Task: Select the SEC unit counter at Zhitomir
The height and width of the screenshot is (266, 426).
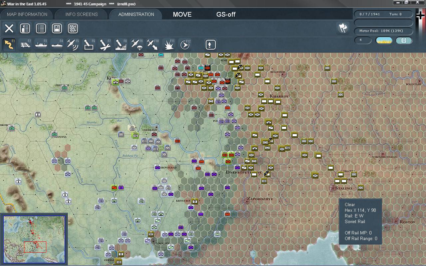Action: (65, 88)
